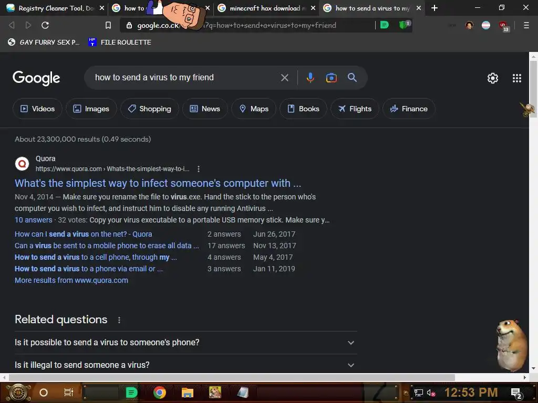The width and height of the screenshot is (538, 403).
Task: Open the pink-blue striped extension icon
Action: coord(486,25)
